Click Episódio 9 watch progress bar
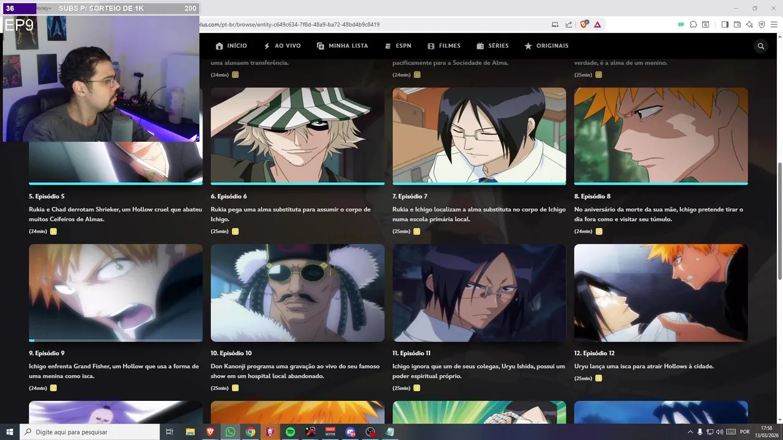 [116, 340]
